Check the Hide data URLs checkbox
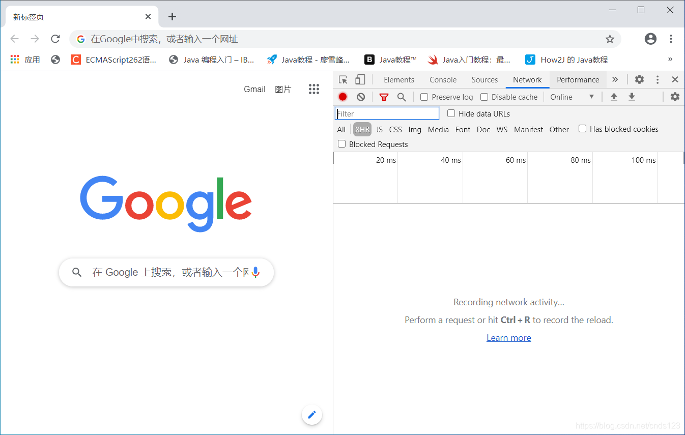The image size is (685, 435). coord(451,113)
